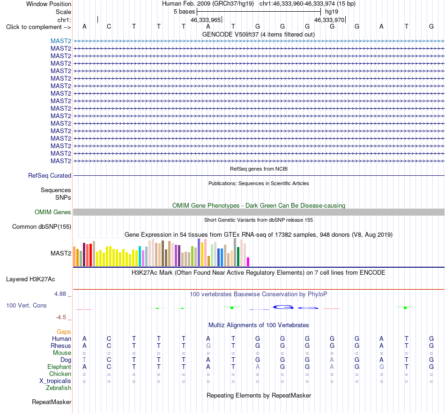Screen dimensions: 445x413
Task: Click the 'C' base in the complement sequence row
Action: (109, 27)
